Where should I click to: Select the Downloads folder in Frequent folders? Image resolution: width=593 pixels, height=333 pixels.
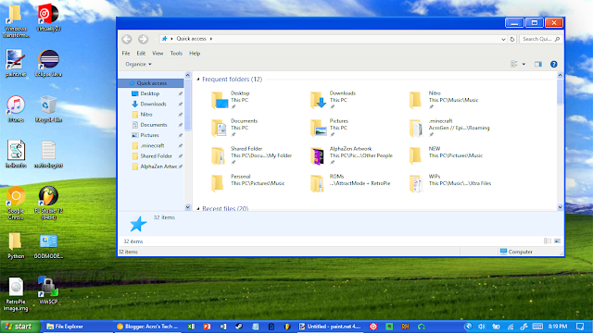333,100
